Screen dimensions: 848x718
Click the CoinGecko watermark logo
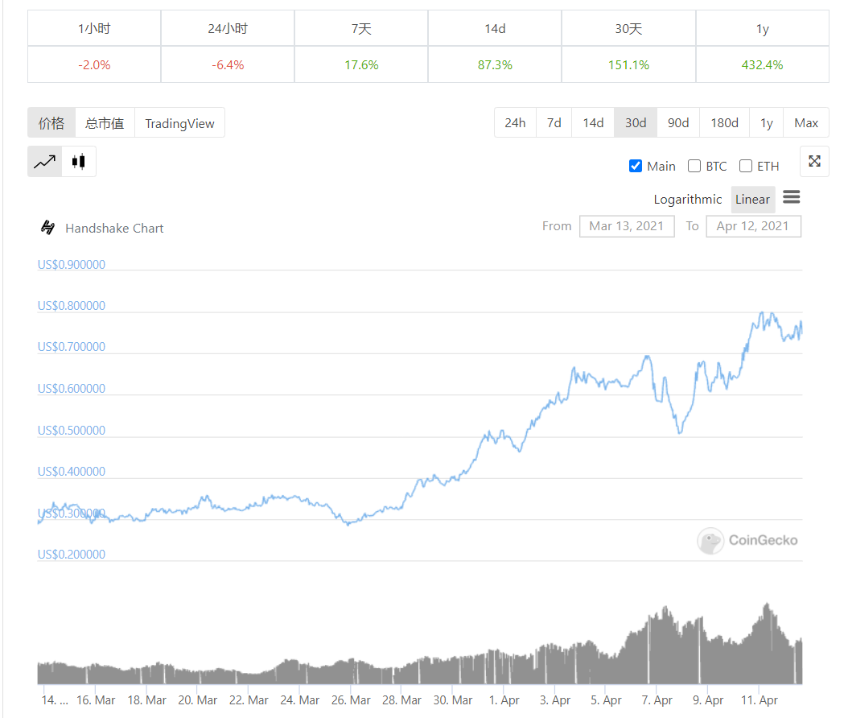710,540
